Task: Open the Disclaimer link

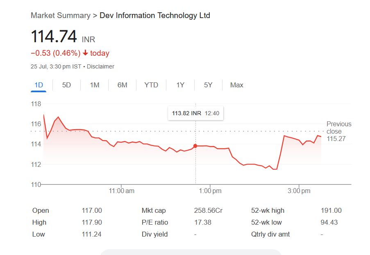Action: coord(100,66)
